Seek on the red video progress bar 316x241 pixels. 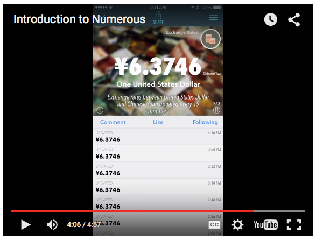158,211
